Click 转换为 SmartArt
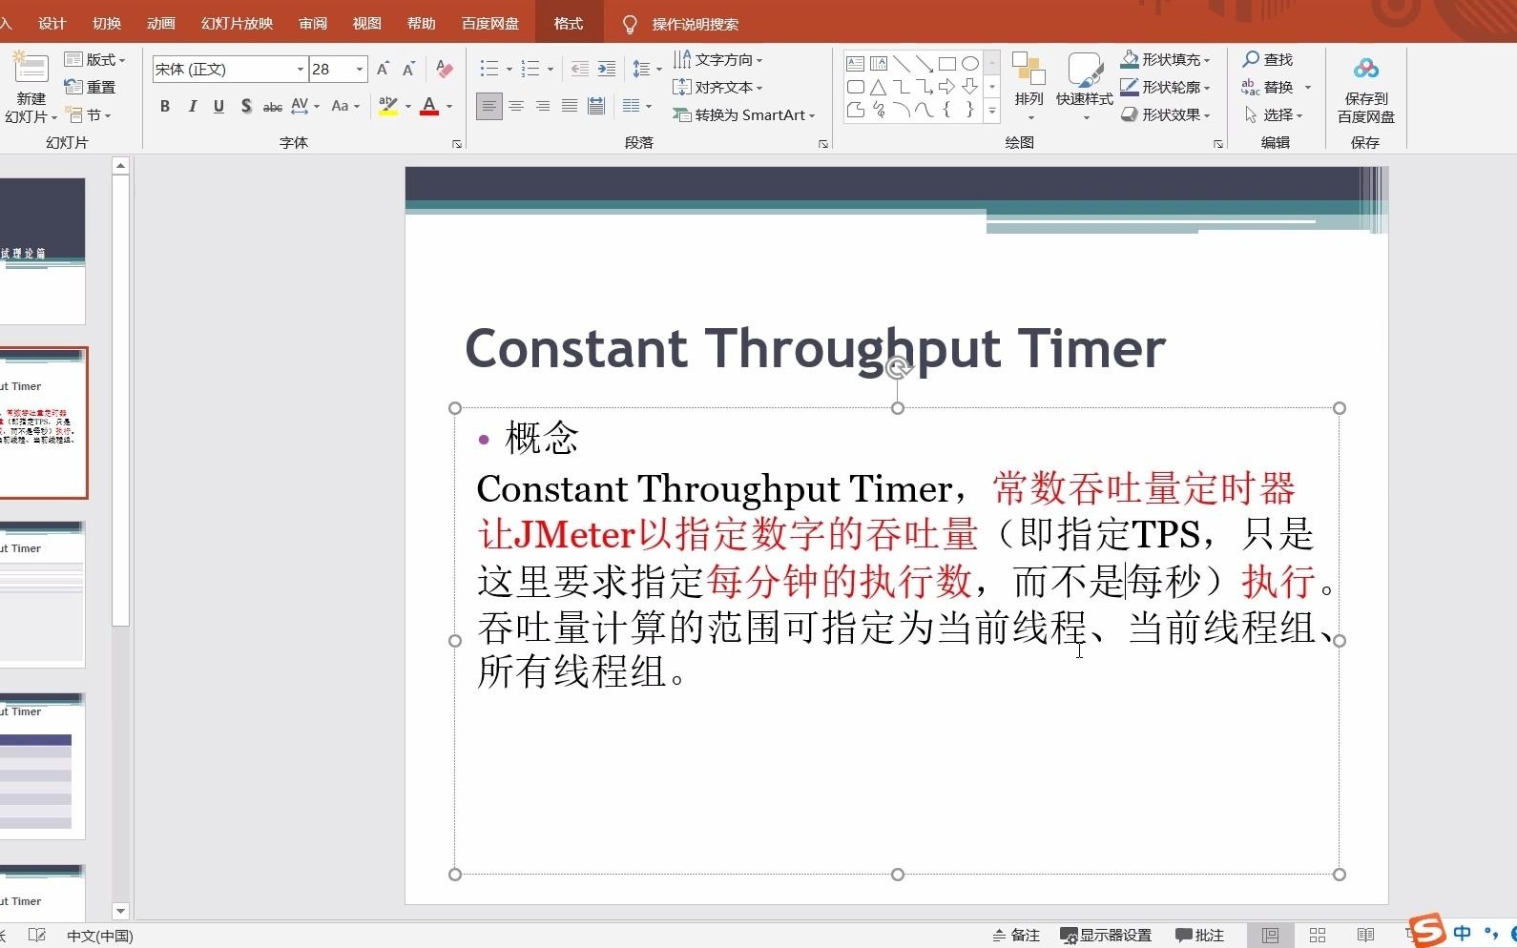Image resolution: width=1517 pixels, height=948 pixels. coord(744,114)
